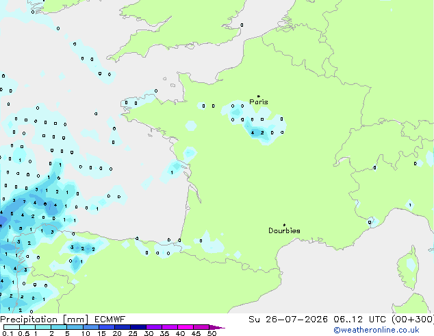
Task: Click the legend value 50
Action: click(x=212, y=333)
